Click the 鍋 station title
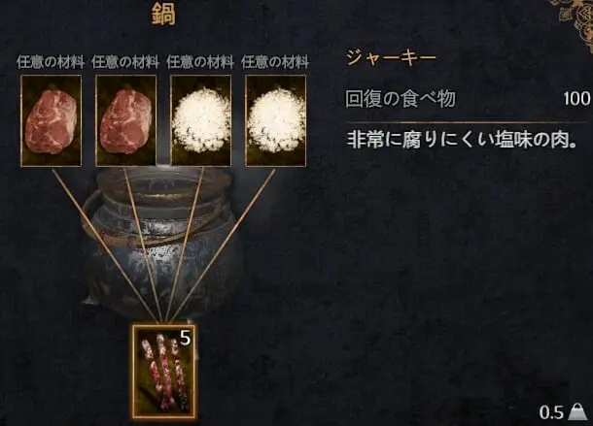The width and height of the screenshot is (593, 426). pyautogui.click(x=163, y=15)
